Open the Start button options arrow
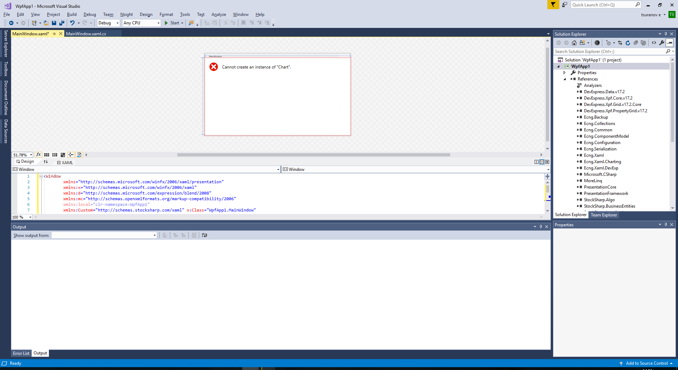 click(x=182, y=23)
